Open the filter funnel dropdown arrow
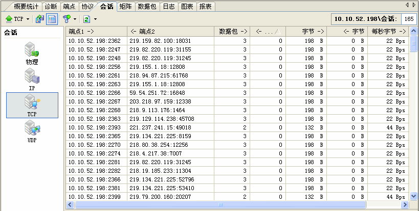This screenshot has width=419, height=211. pos(75,19)
